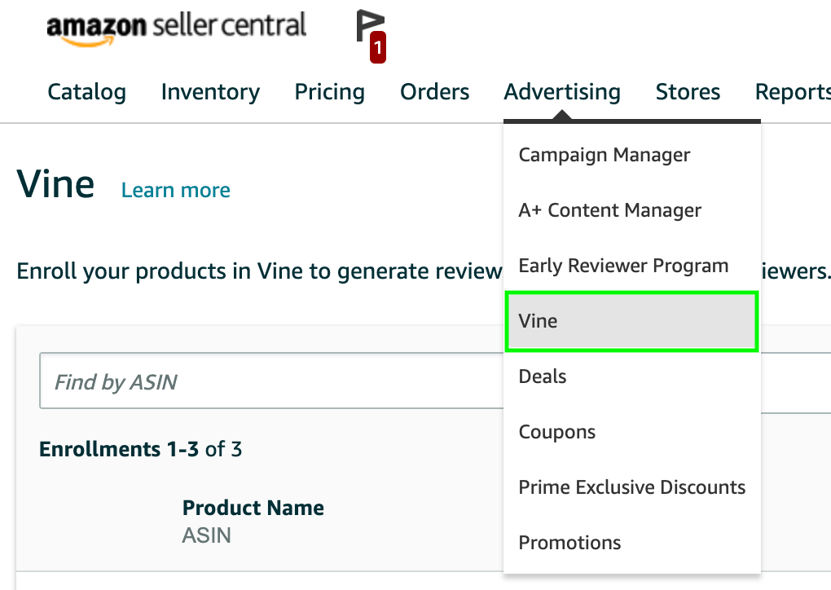Select the highlighted Vine menu item
Image resolution: width=831 pixels, height=590 pixels.
click(x=631, y=321)
